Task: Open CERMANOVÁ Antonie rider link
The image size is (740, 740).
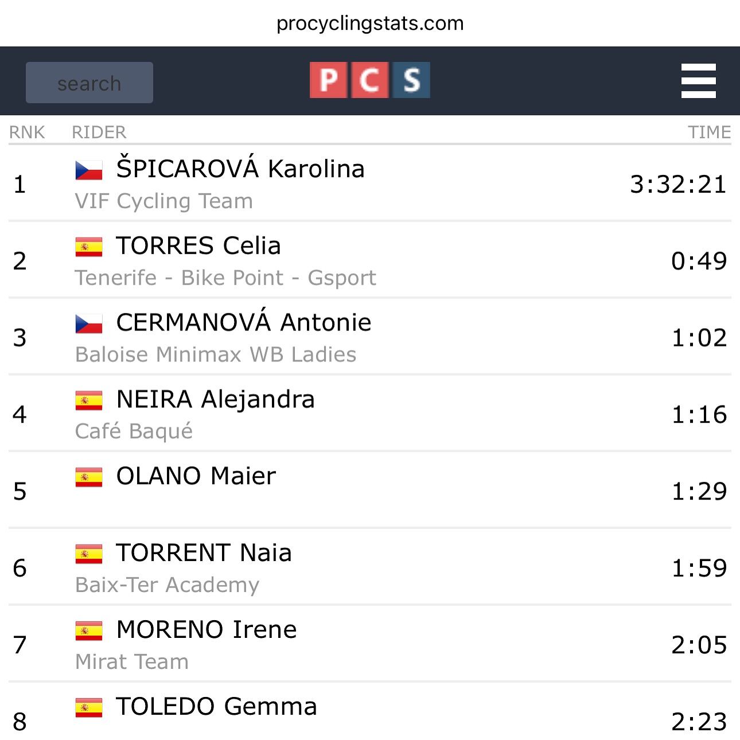Action: pyautogui.click(x=244, y=323)
